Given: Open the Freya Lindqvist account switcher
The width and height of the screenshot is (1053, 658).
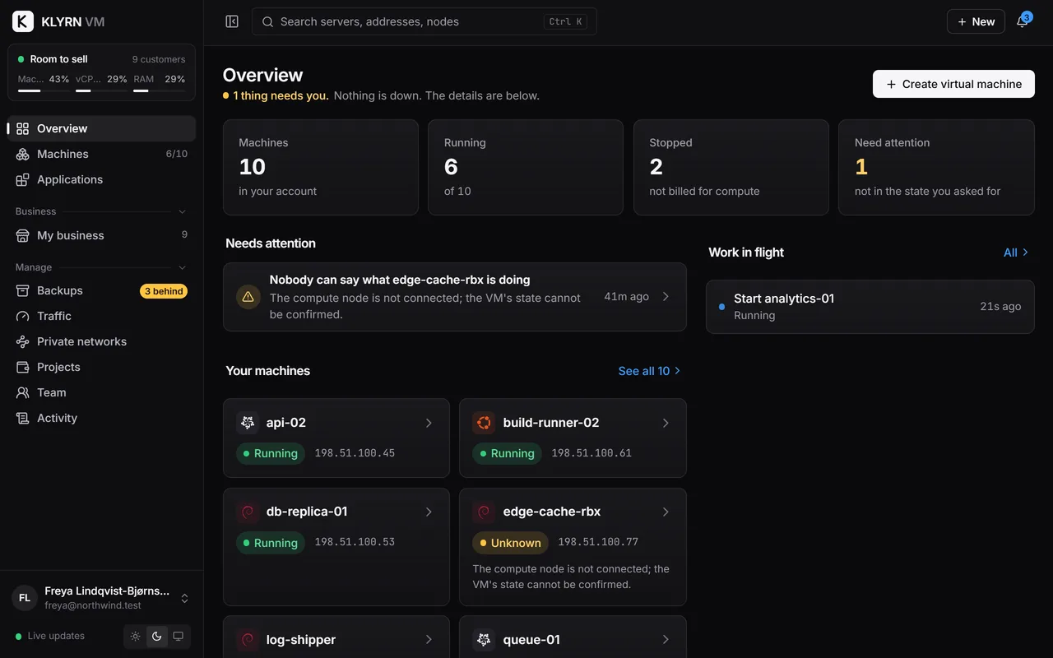Looking at the screenshot, I should (x=101, y=598).
